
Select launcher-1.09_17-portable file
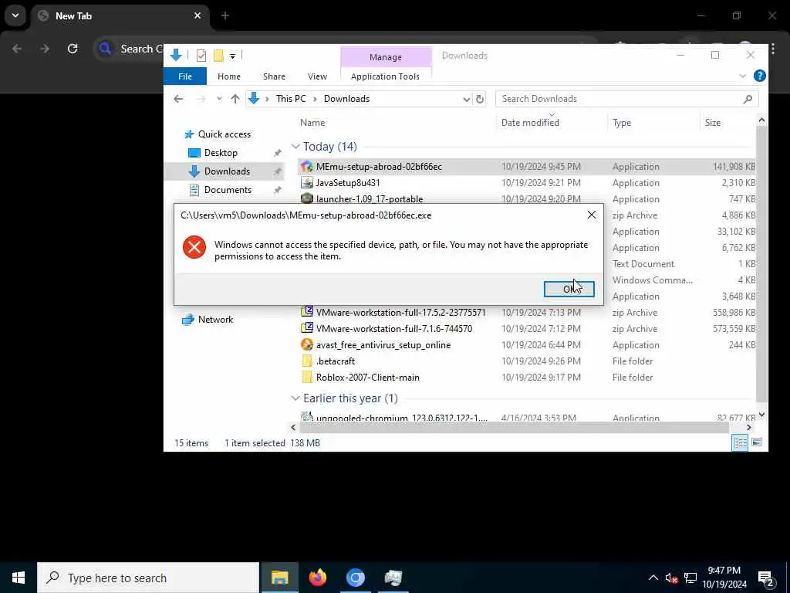(x=370, y=198)
